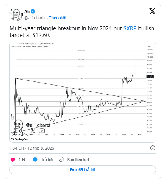The height and width of the screenshot is (183, 164).
Task: Click the YouTube icon watermark in chart
Action: [42, 131]
